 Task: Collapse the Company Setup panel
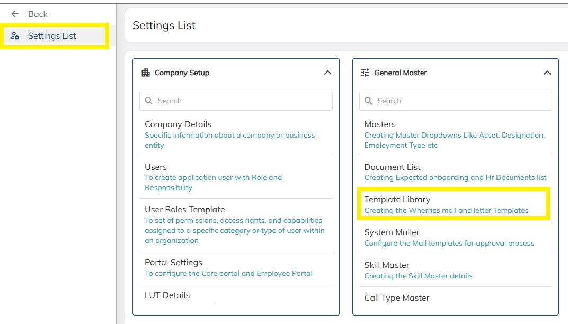(327, 73)
